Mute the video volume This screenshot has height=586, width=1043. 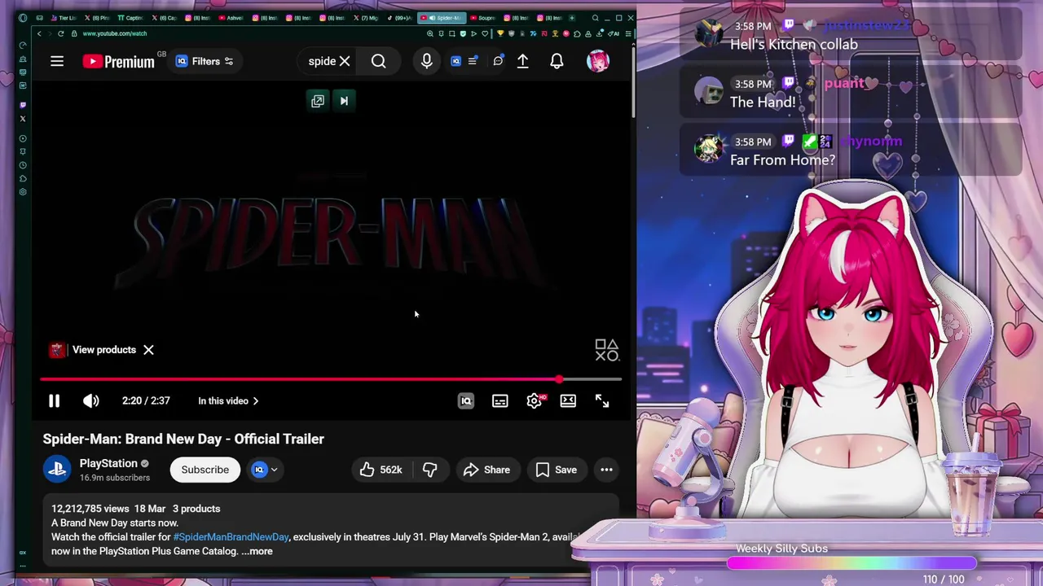click(91, 400)
